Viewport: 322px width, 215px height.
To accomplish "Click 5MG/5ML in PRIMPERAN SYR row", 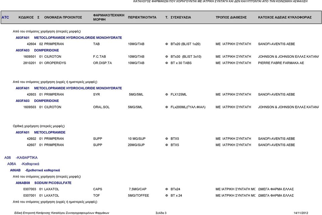I will (136, 95).
